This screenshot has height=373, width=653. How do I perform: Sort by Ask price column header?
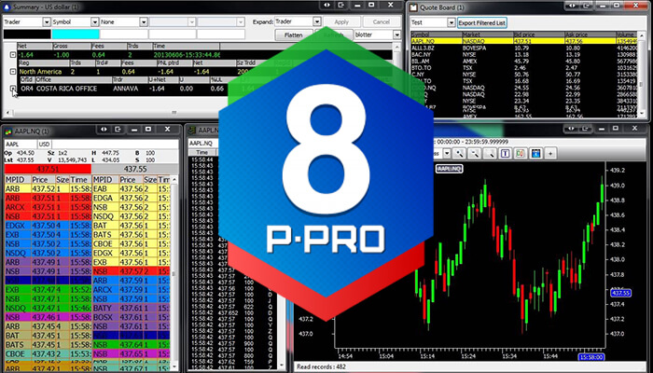[x=590, y=35]
